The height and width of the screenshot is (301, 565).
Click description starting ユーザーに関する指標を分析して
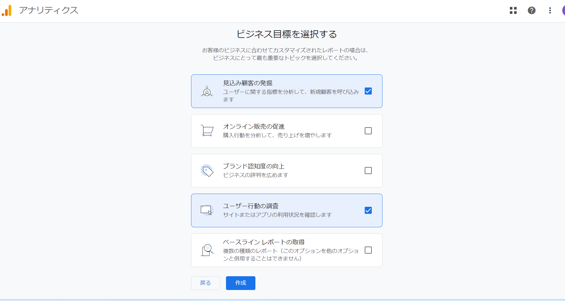tap(291, 95)
